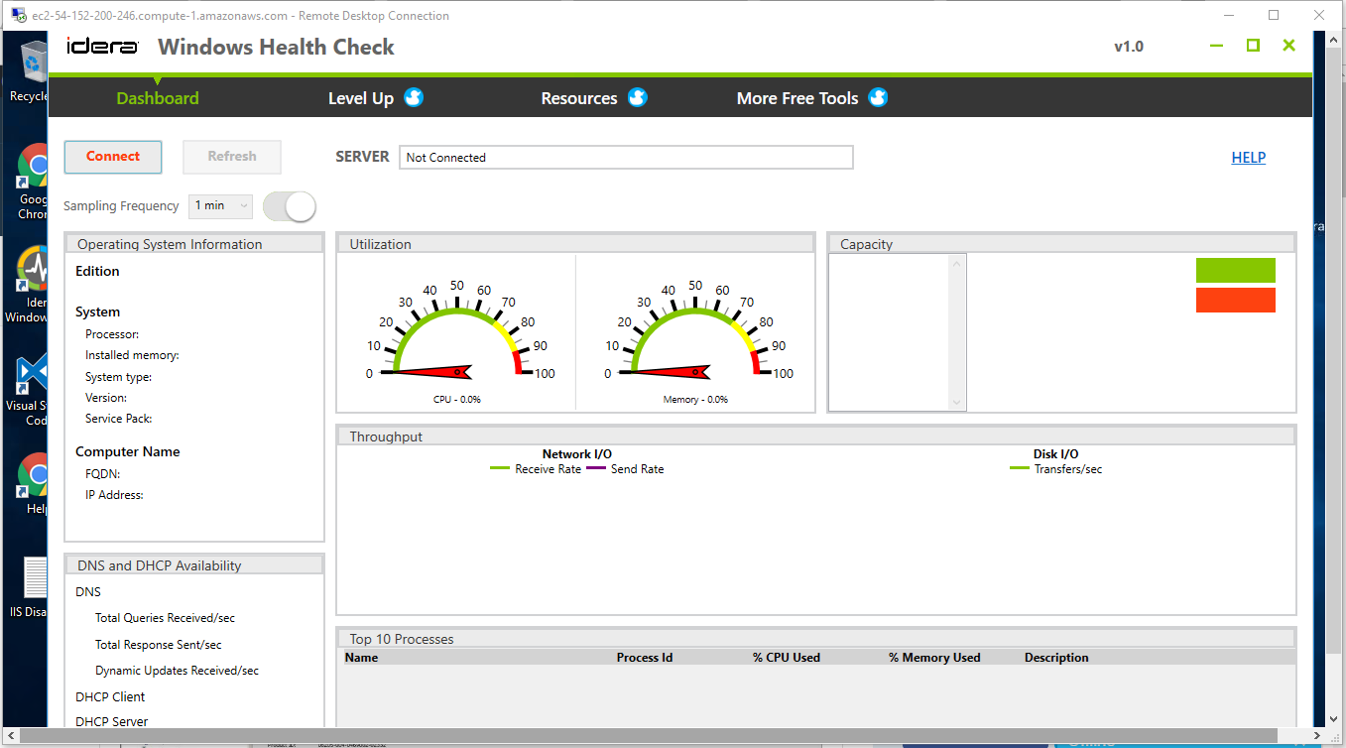The width and height of the screenshot is (1346, 748).
Task: Click the Capacity list scroll-up arrow
Action: [x=957, y=264]
